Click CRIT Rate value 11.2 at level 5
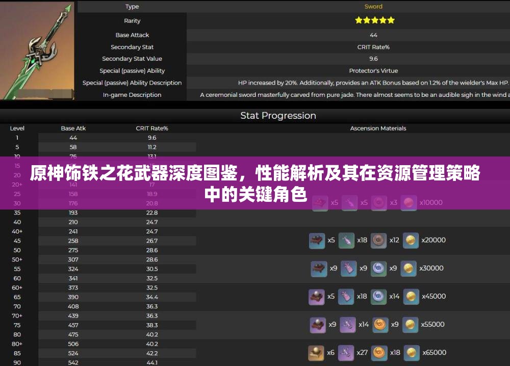Screen dimensions: 510x366 pyautogui.click(x=152, y=147)
